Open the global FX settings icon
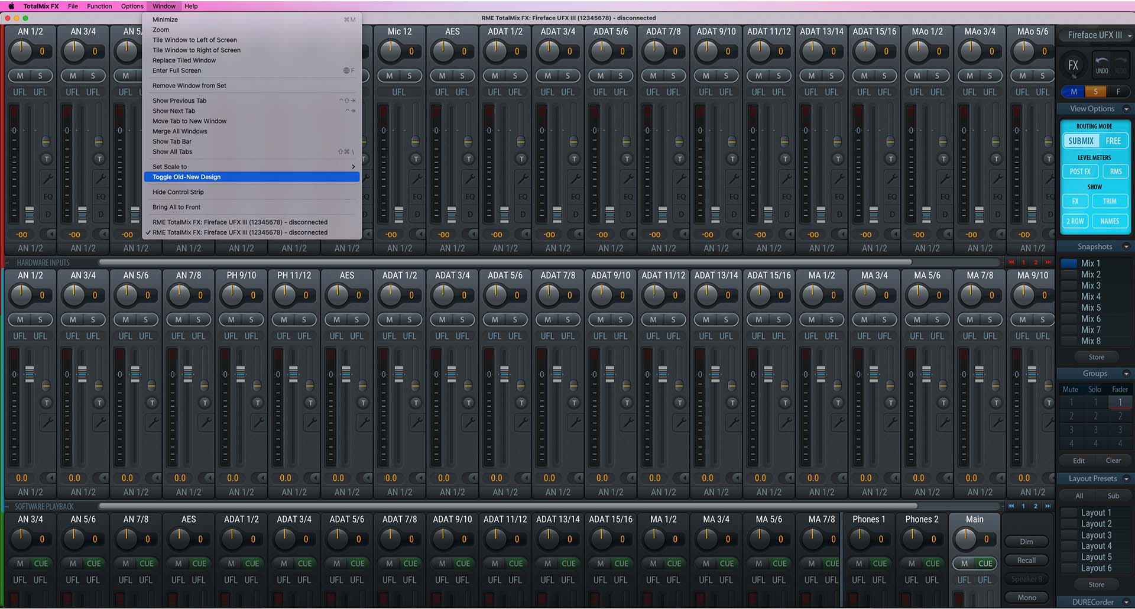The image size is (1135, 609). coord(1073,66)
